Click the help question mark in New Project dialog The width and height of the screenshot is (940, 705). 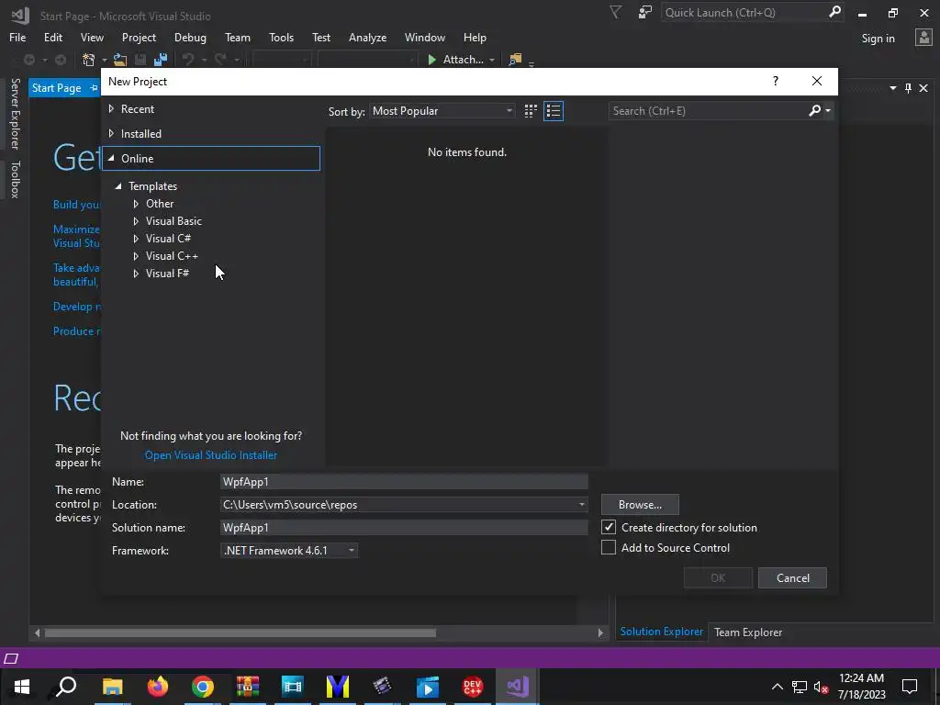(x=776, y=81)
